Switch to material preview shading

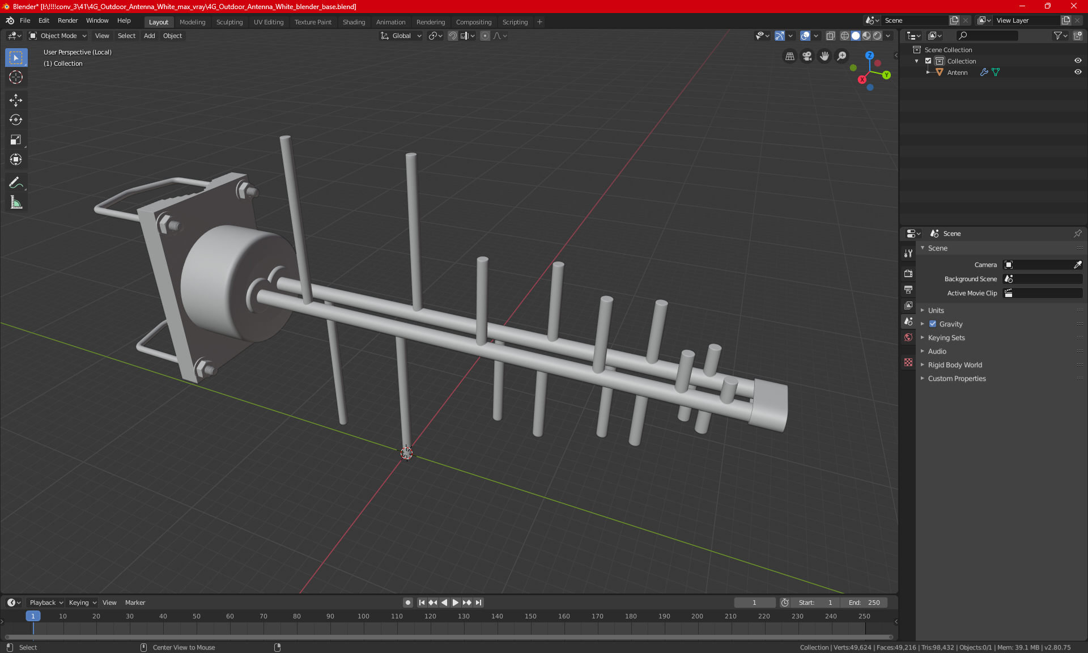(x=866, y=36)
